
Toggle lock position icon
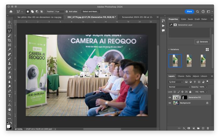click(182, 92)
